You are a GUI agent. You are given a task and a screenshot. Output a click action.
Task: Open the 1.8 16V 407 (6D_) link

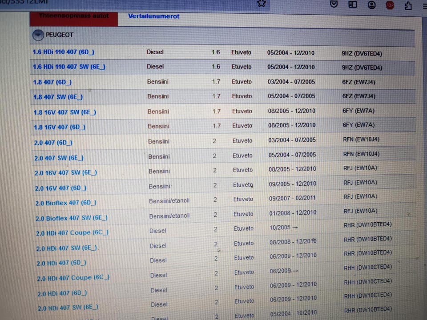coord(60,127)
